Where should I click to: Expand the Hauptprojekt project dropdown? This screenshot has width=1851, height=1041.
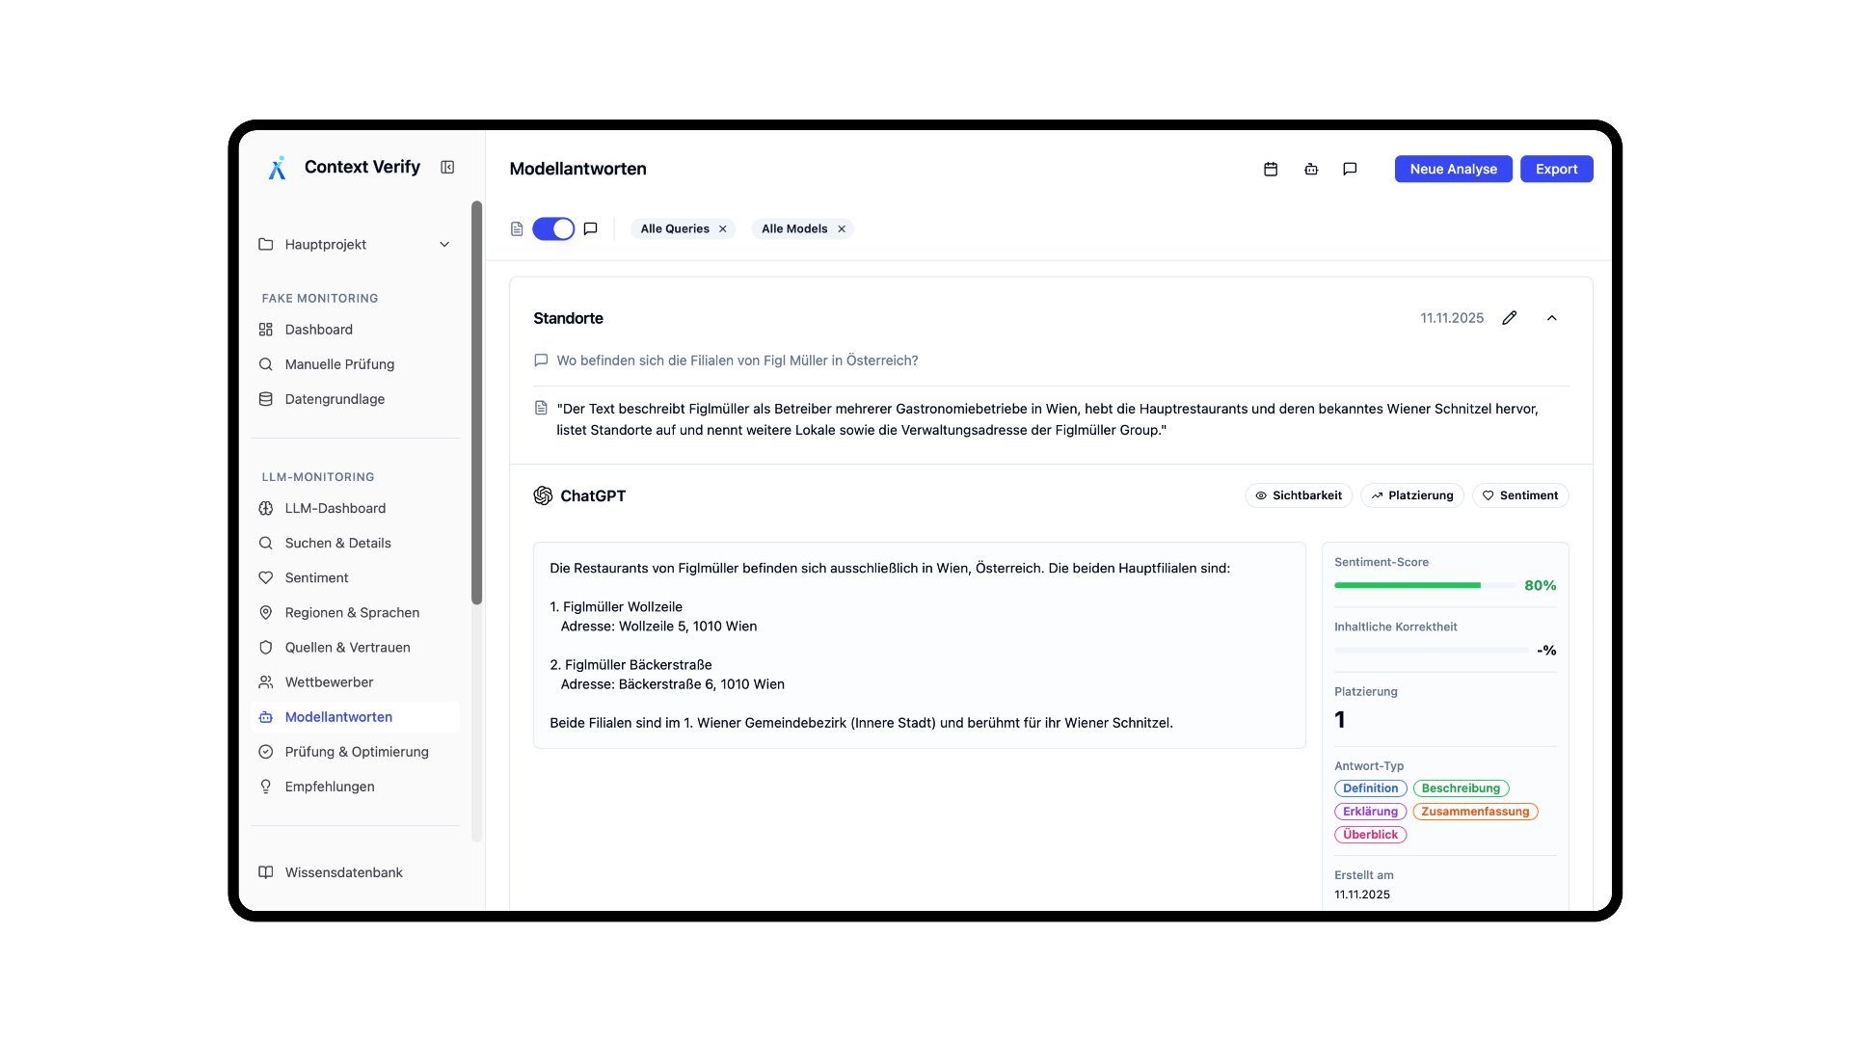tap(443, 244)
